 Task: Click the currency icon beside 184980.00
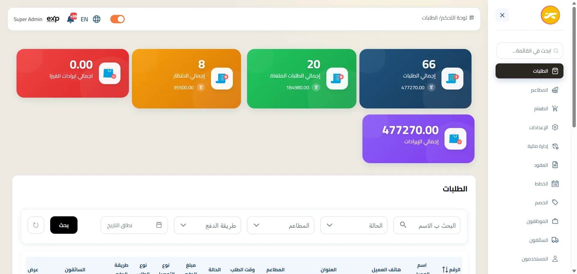point(316,87)
